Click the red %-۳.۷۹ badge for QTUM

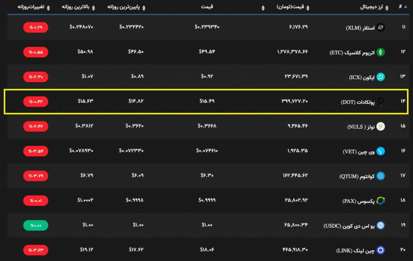click(x=35, y=176)
